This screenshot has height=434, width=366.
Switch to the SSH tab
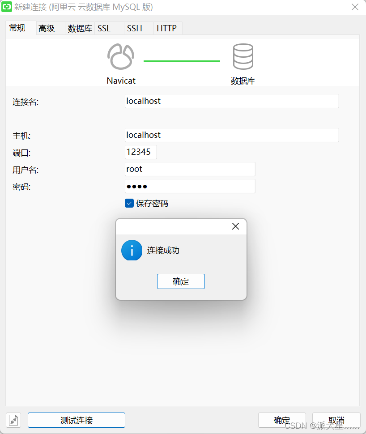[x=139, y=28]
